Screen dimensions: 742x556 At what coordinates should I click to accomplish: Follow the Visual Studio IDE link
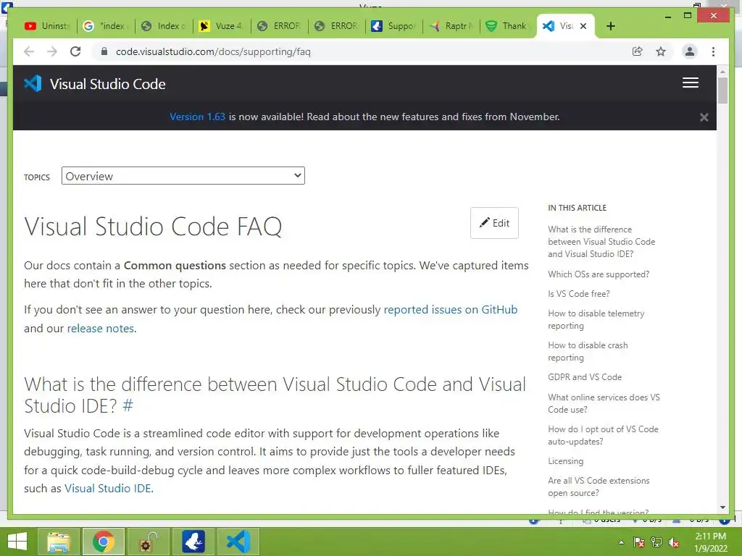tap(108, 489)
